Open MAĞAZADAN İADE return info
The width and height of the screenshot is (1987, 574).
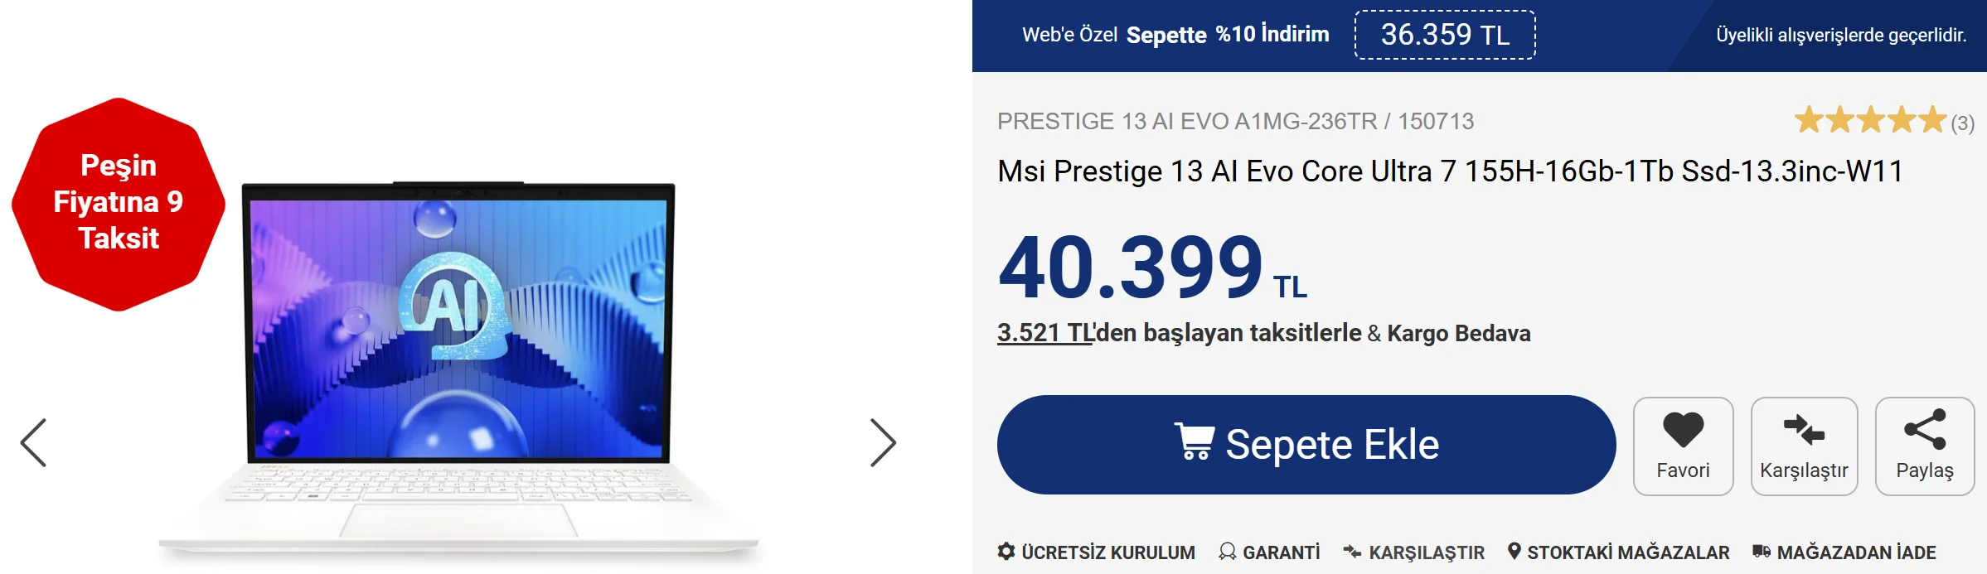[1856, 552]
